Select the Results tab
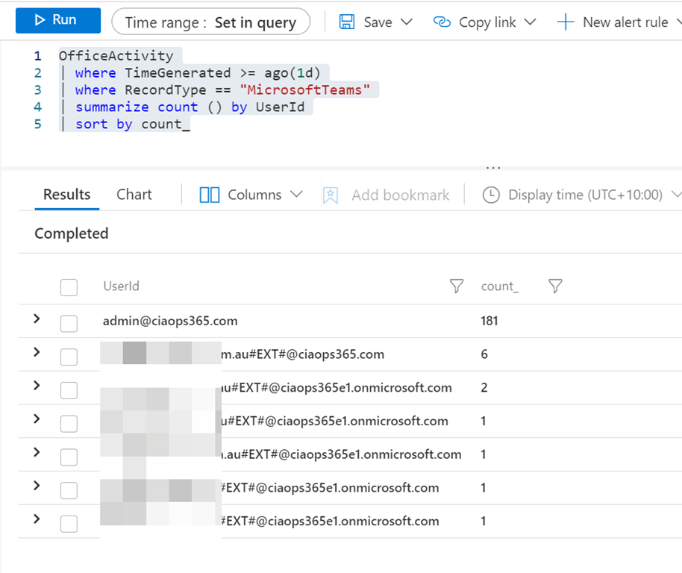The height and width of the screenshot is (573, 682). point(66,194)
